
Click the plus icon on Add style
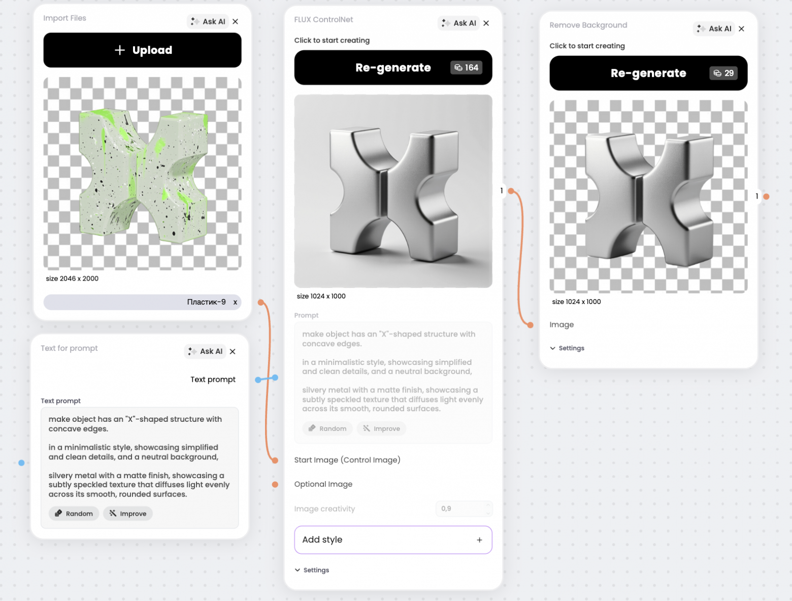pyautogui.click(x=479, y=540)
